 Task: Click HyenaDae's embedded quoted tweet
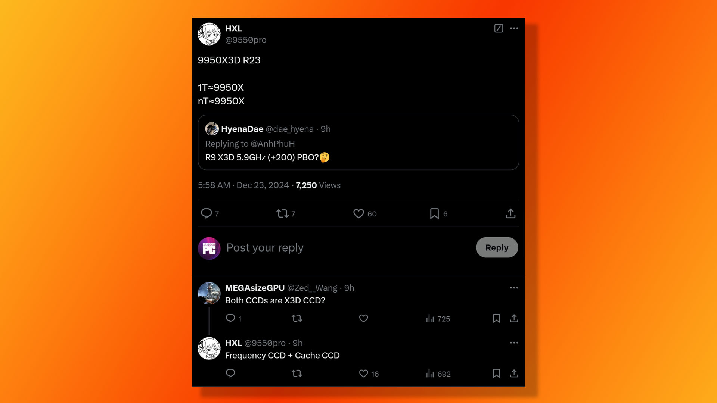click(x=358, y=142)
